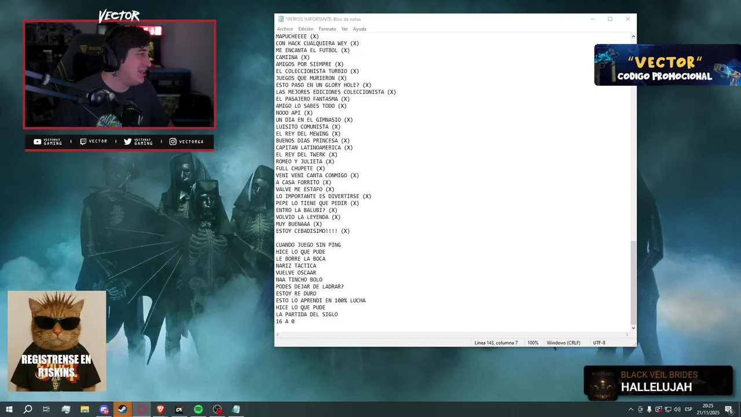
Task: Click 'Windows (CRLF)' in status bar
Action: tap(563, 343)
